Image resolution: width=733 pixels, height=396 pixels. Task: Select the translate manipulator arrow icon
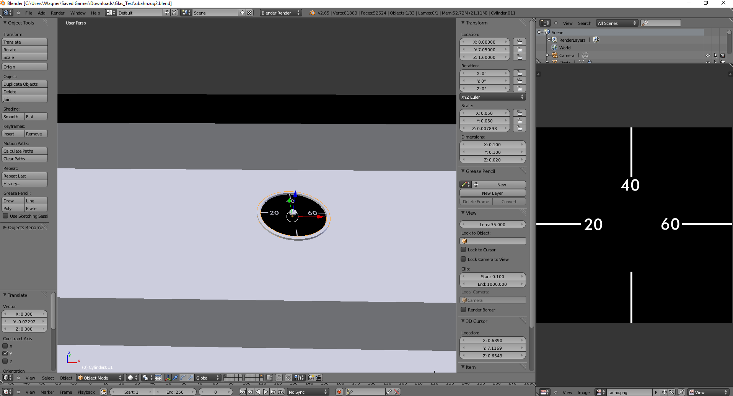[x=175, y=378]
